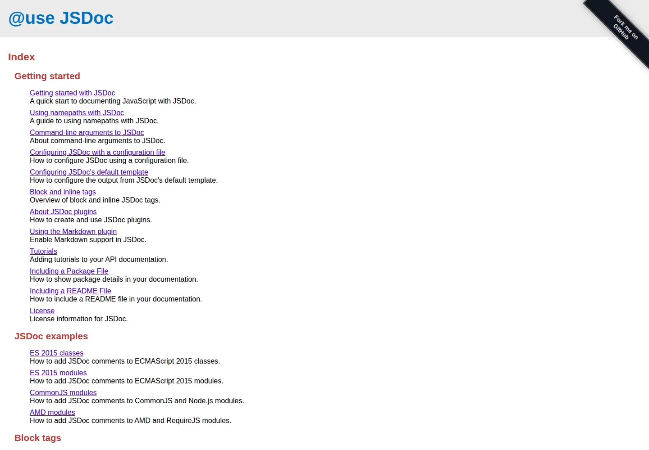This screenshot has height=450, width=649.
Task: Click text 'About command-line arguments to JSDoc.'
Action: click(x=97, y=140)
